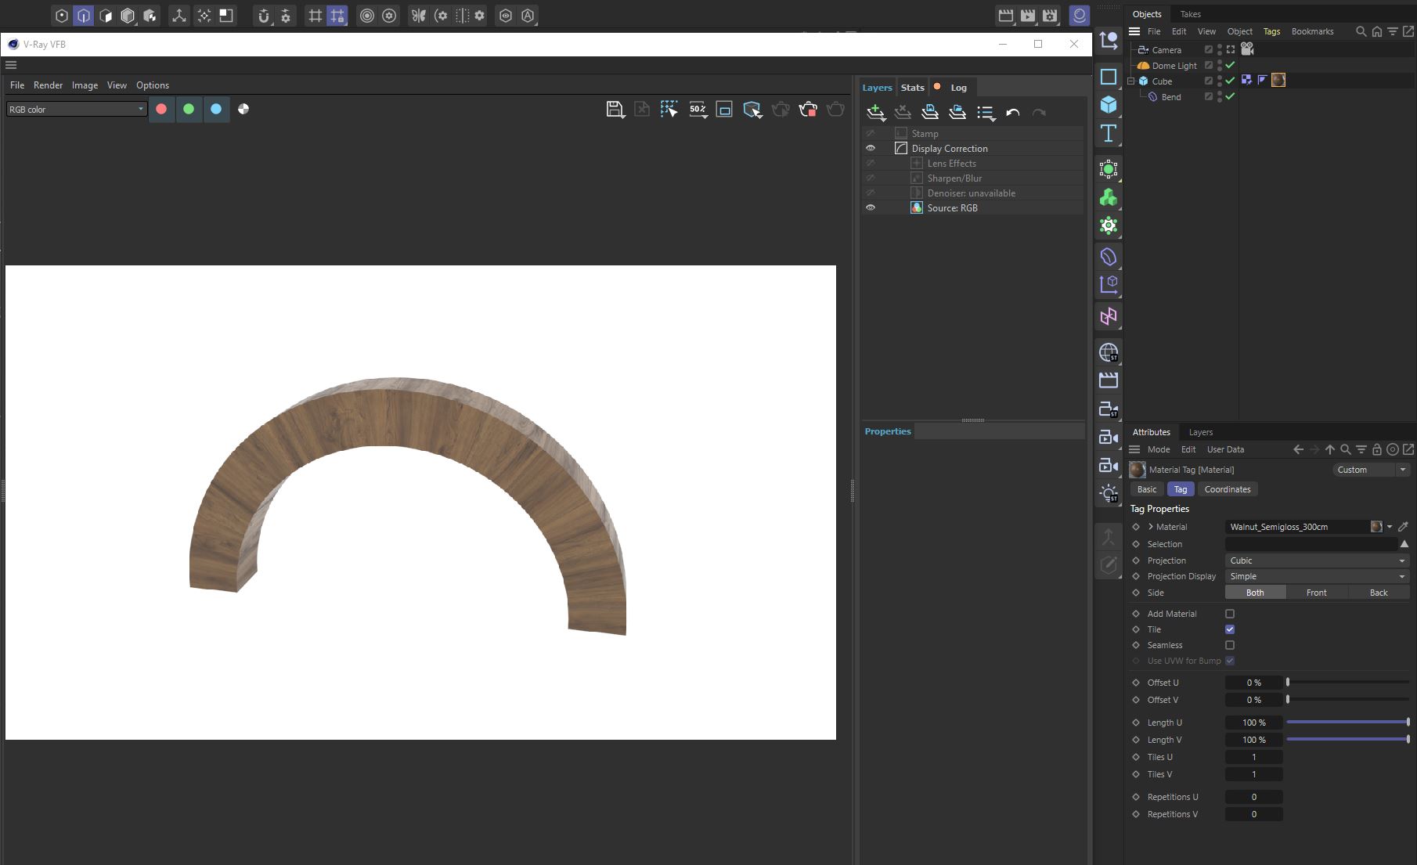Open the User Data menu in Attributes
The height and width of the screenshot is (865, 1417).
1224,449
